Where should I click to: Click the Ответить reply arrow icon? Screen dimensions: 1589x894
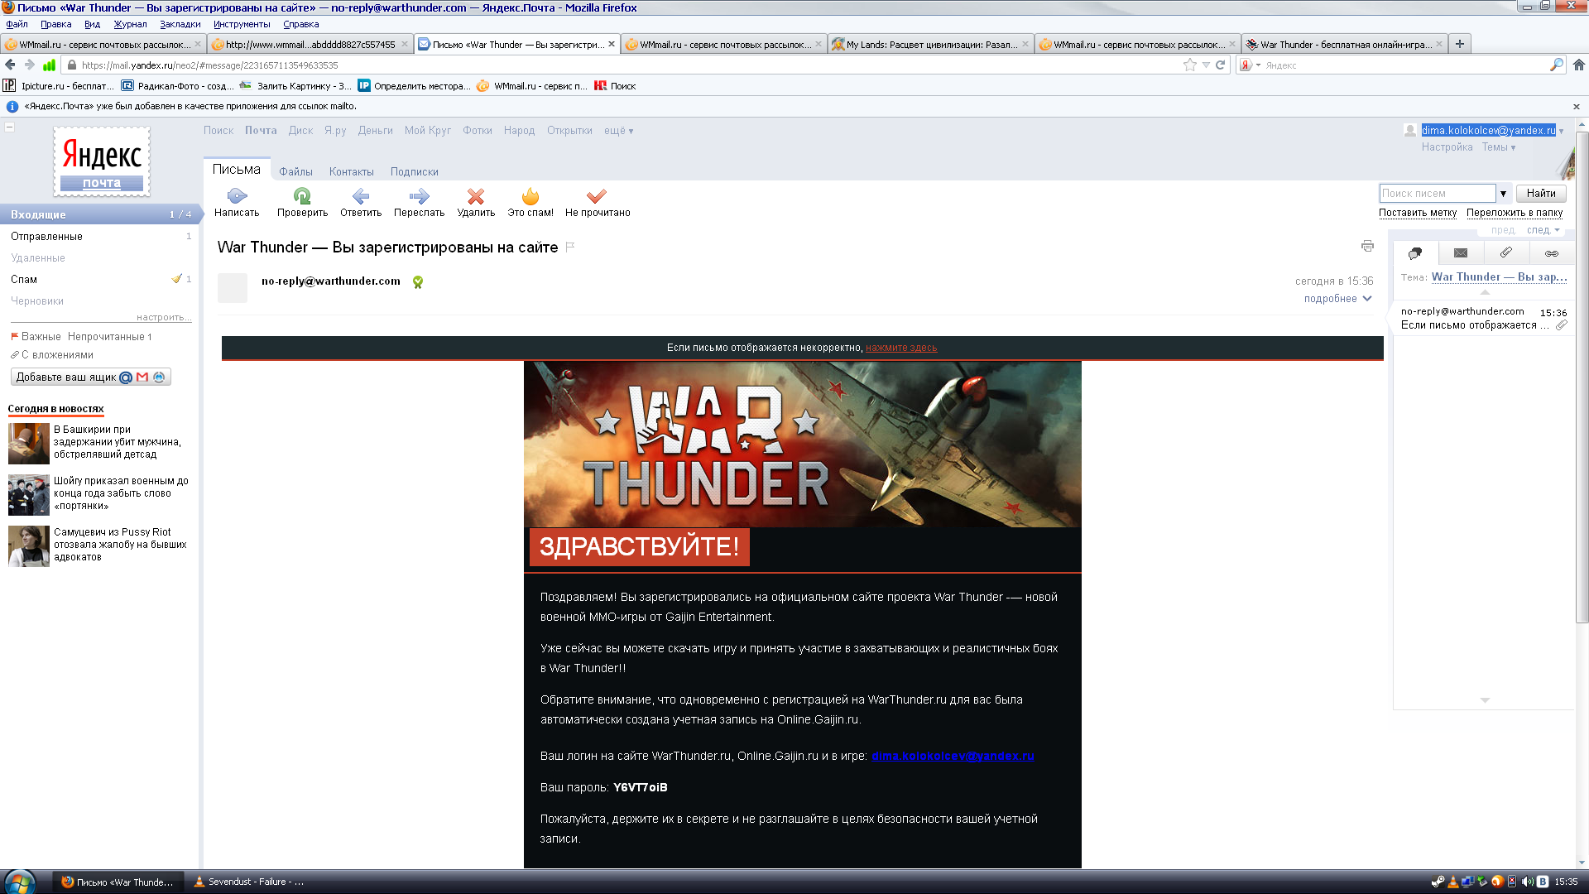pyautogui.click(x=361, y=196)
